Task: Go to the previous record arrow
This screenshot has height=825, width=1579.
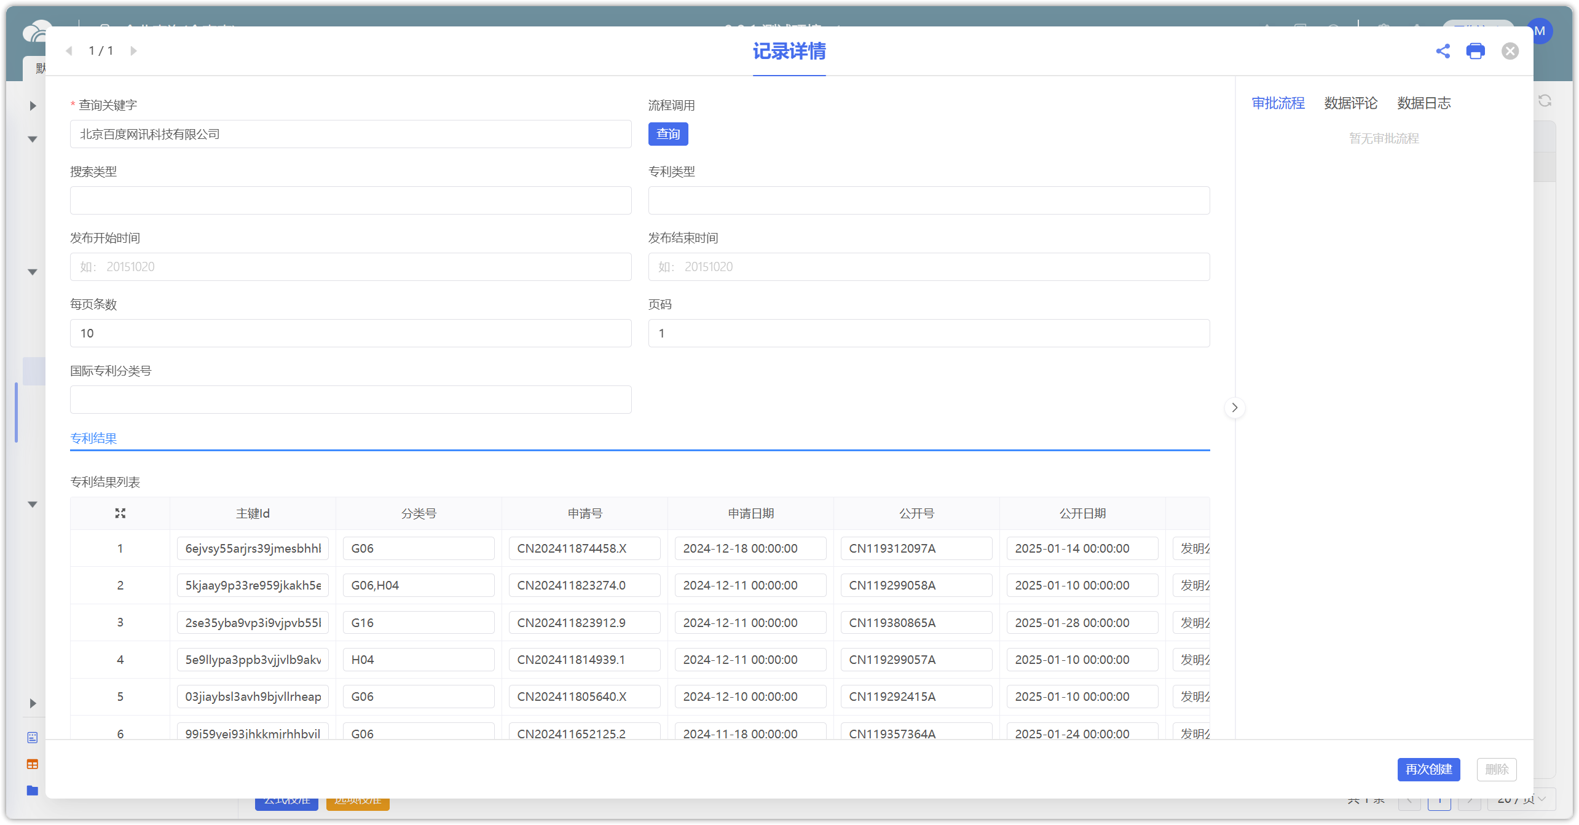Action: (69, 51)
